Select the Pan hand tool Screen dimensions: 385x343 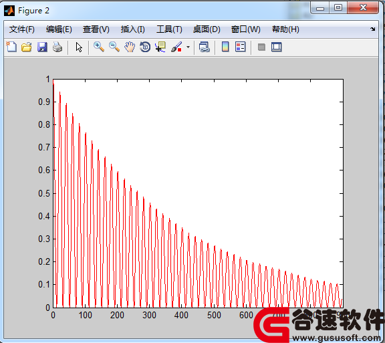[x=130, y=47]
